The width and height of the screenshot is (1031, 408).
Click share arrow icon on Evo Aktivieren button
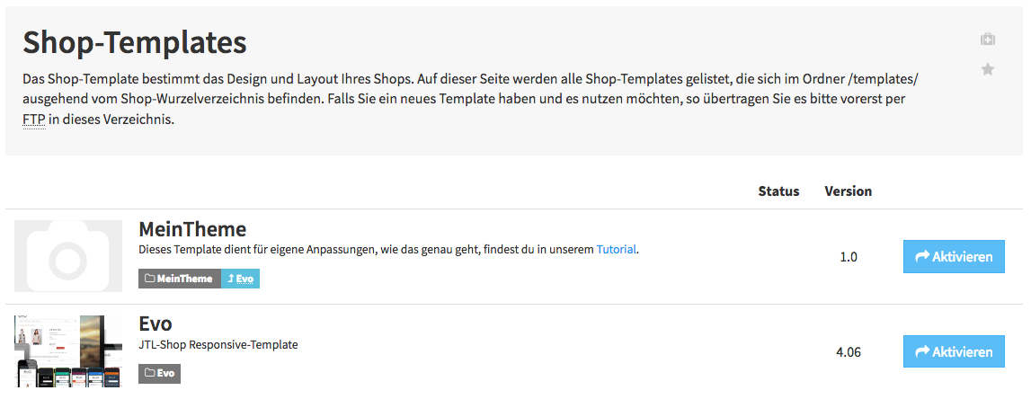click(922, 351)
